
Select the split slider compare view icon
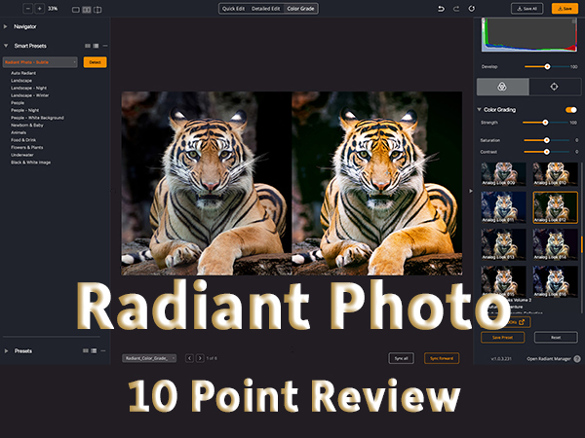pyautogui.click(x=97, y=10)
